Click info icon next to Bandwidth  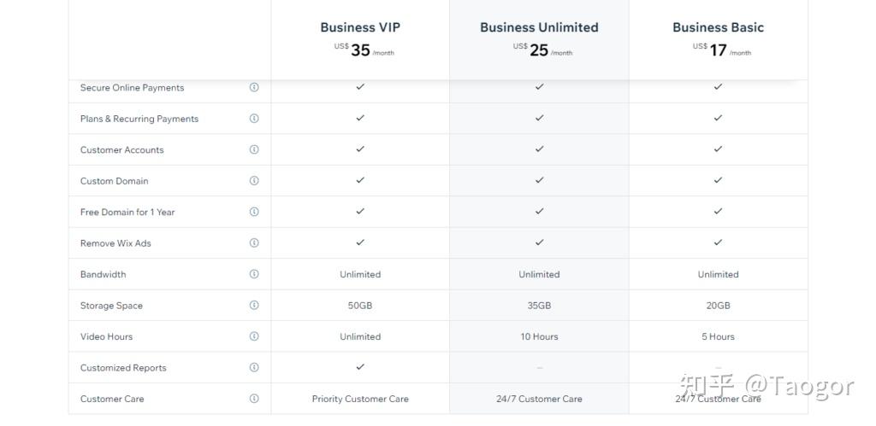click(x=254, y=274)
